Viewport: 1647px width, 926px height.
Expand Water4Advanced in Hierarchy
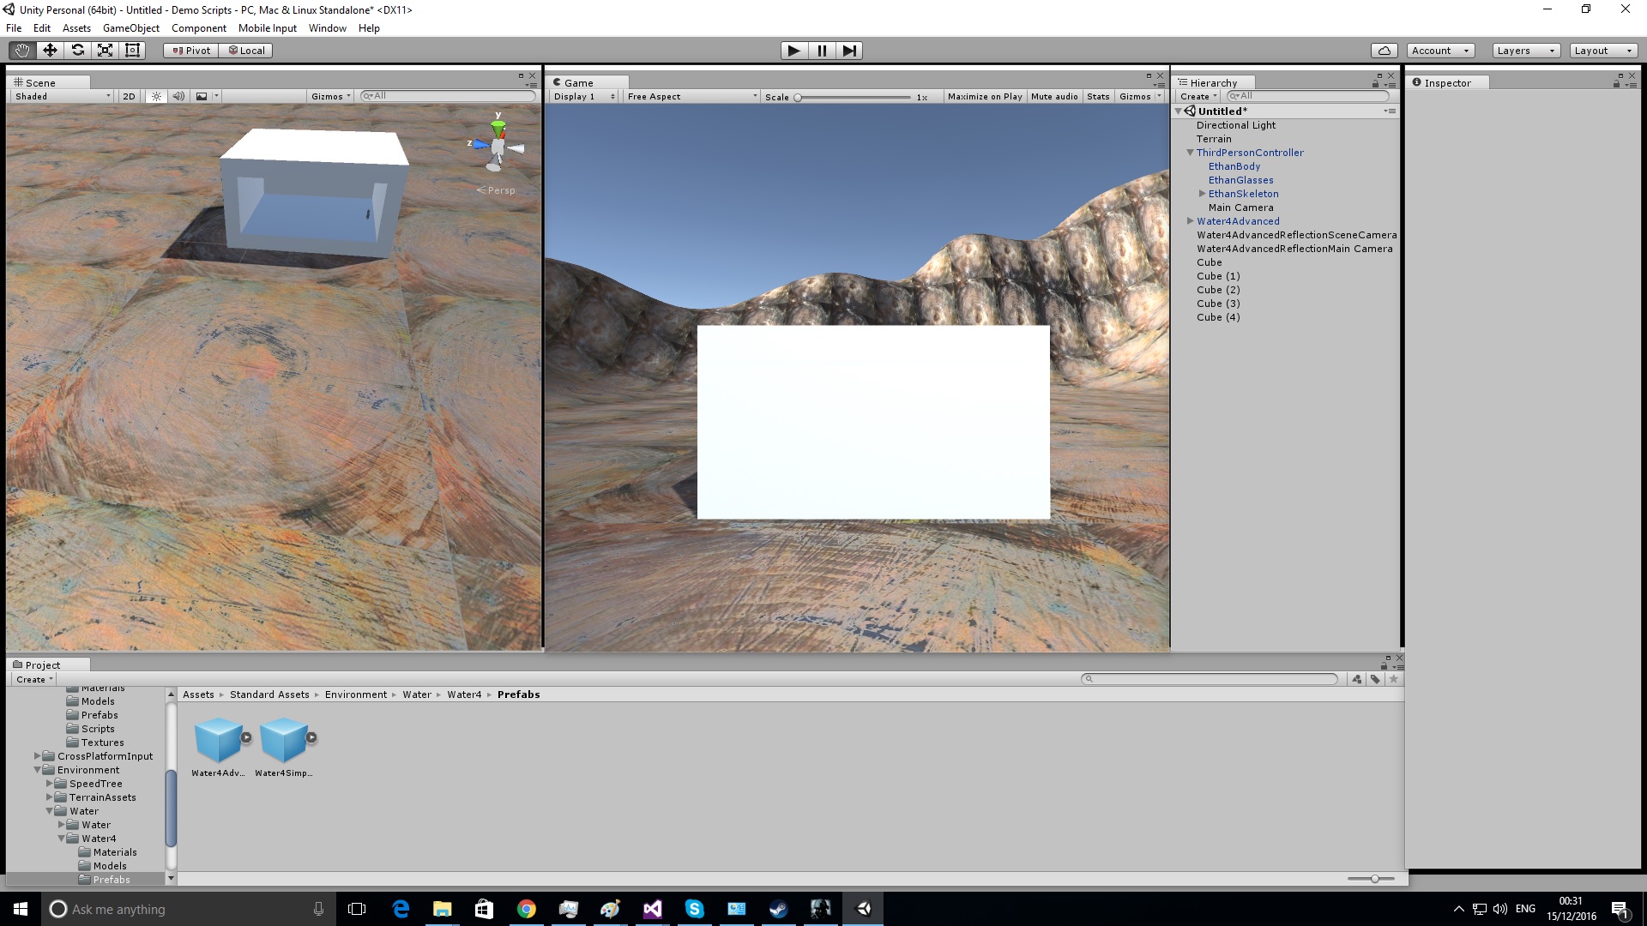(x=1190, y=221)
